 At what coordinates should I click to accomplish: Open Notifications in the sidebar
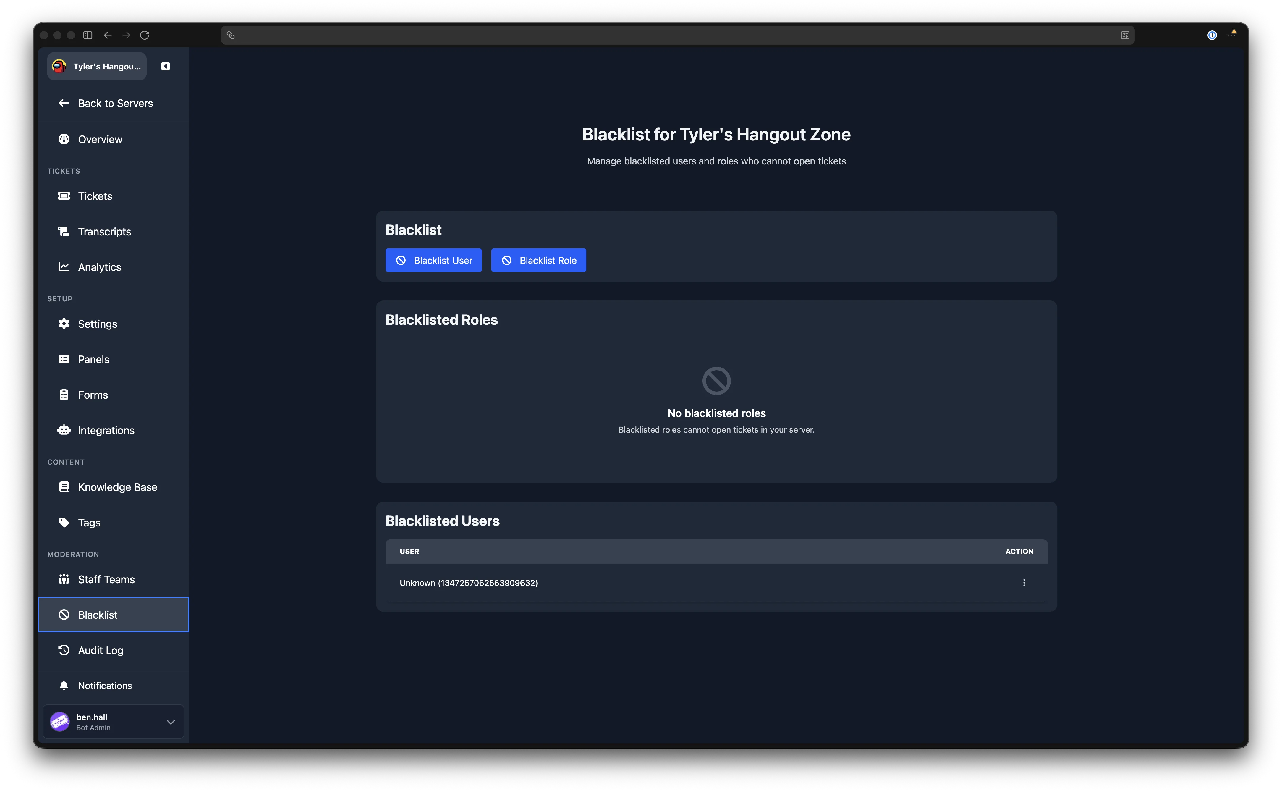point(114,686)
